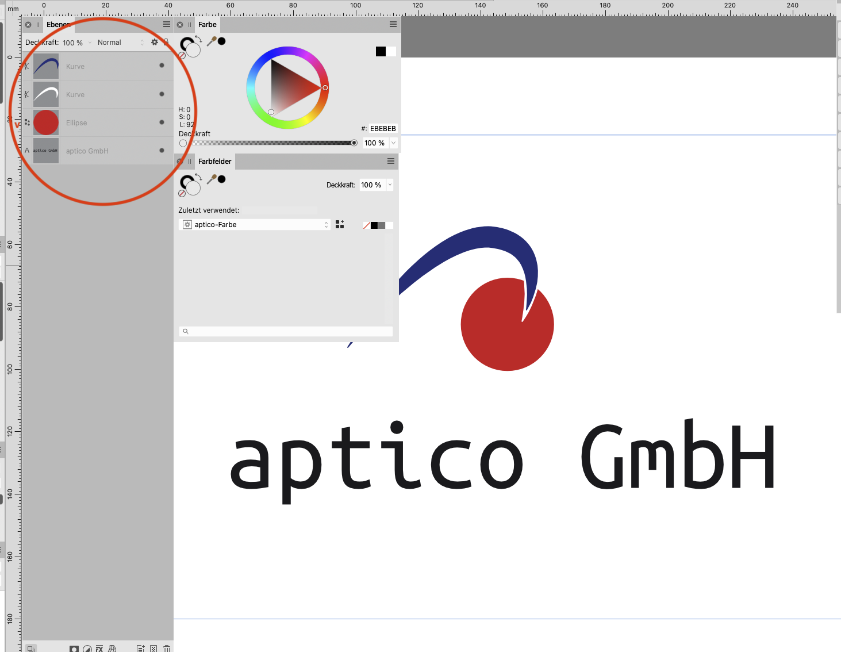Click the edit all layers icon in Ebenen footer

[x=31, y=649]
